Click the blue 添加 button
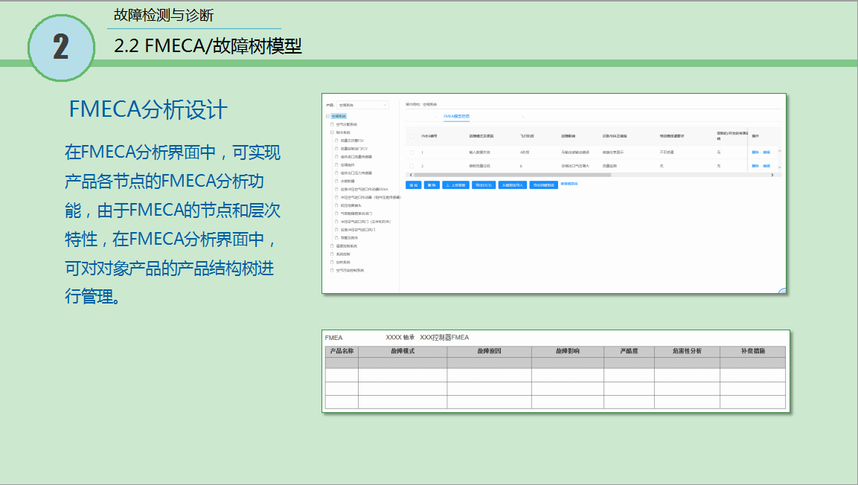 point(414,184)
